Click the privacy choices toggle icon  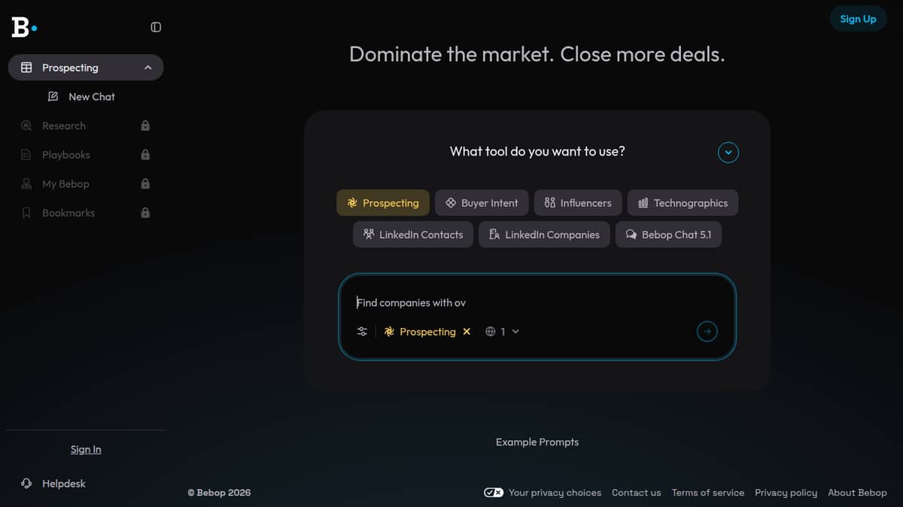494,493
